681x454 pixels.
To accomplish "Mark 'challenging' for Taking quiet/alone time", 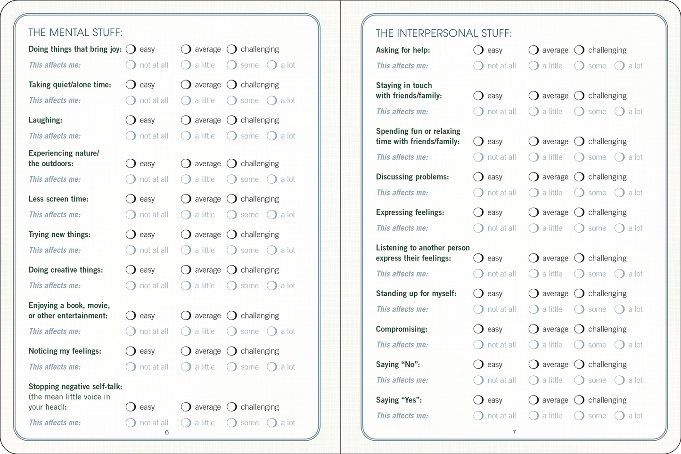I will pyautogui.click(x=232, y=85).
